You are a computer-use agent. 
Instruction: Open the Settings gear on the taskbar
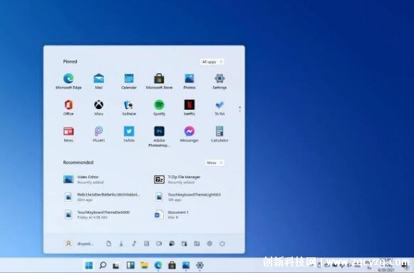pos(200,265)
